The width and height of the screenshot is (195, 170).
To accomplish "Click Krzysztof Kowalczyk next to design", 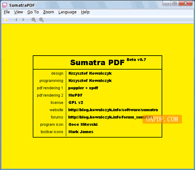I will click(x=90, y=73).
